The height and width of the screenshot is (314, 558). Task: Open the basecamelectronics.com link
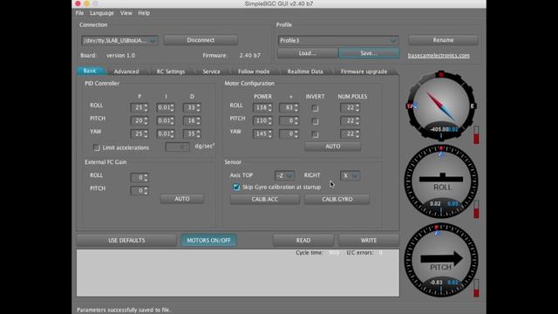[x=439, y=55]
